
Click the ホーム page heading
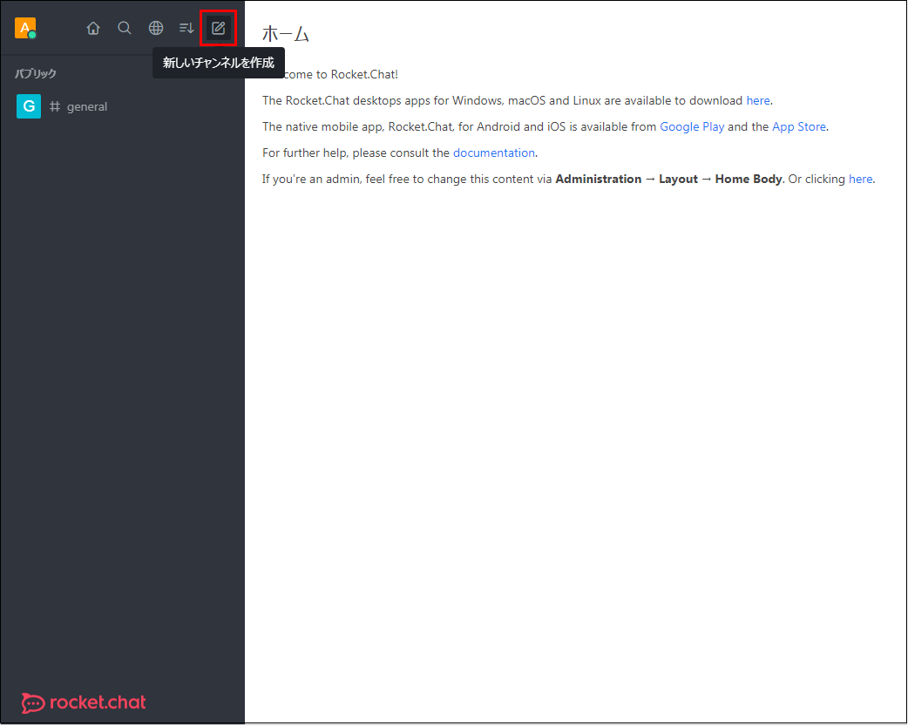tap(286, 34)
